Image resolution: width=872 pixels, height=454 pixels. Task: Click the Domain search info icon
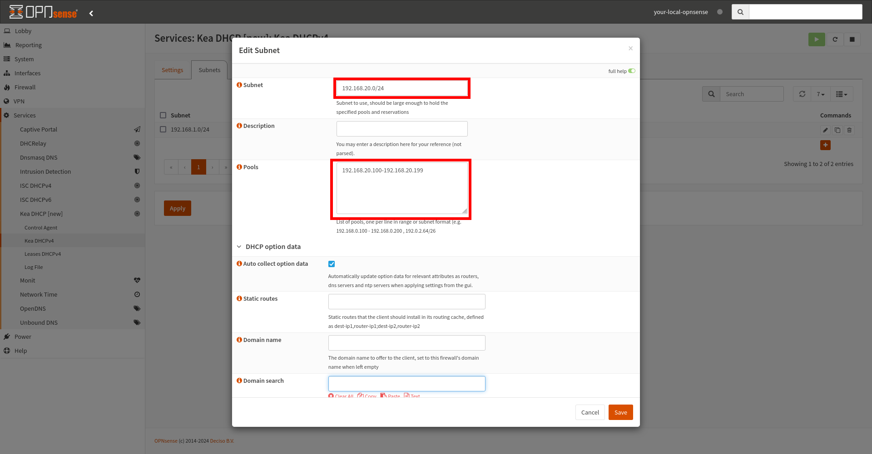pos(239,381)
